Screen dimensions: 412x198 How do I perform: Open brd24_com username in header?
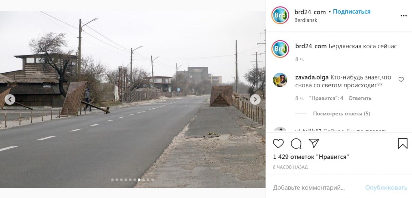[x=310, y=12]
